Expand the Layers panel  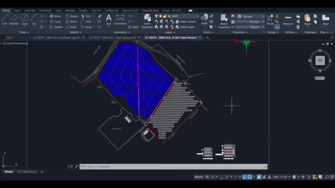click(170, 32)
